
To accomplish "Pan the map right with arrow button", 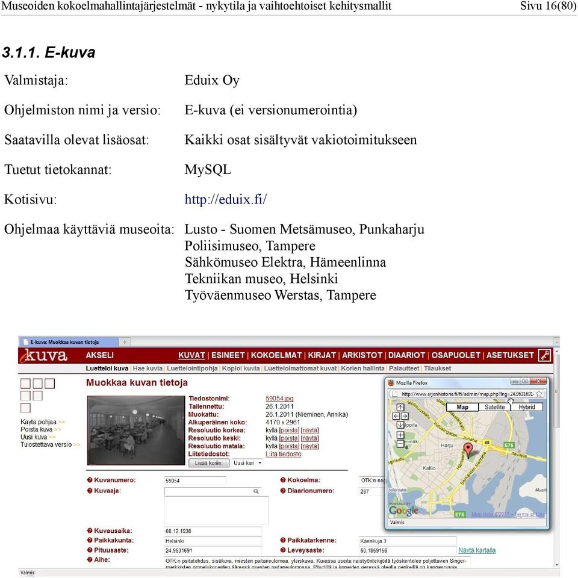I will point(405,416).
